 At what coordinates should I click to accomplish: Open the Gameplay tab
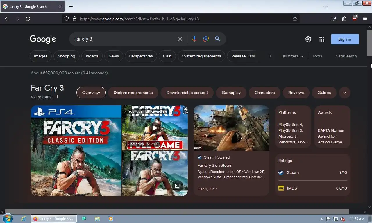pos(231,93)
